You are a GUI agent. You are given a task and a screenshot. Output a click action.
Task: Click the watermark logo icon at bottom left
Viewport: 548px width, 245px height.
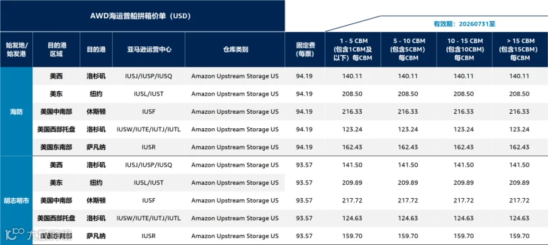coord(13,234)
